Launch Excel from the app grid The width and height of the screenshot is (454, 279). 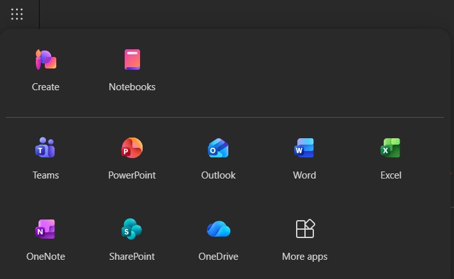[x=391, y=148]
